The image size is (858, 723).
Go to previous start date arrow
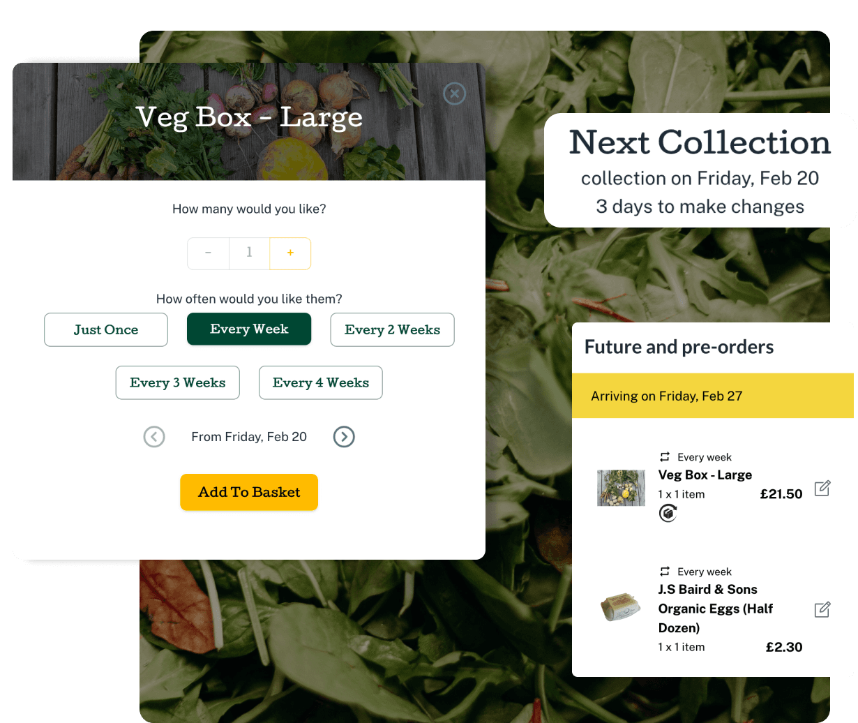click(154, 437)
